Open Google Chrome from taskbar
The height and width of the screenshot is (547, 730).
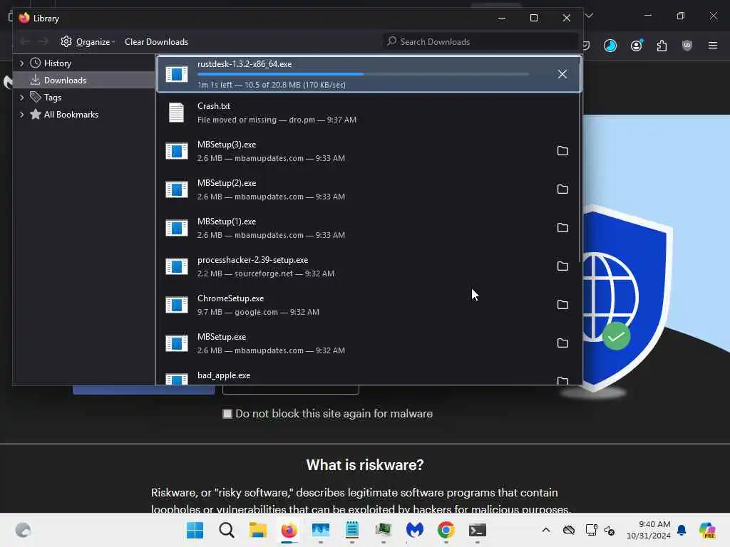[x=446, y=530]
